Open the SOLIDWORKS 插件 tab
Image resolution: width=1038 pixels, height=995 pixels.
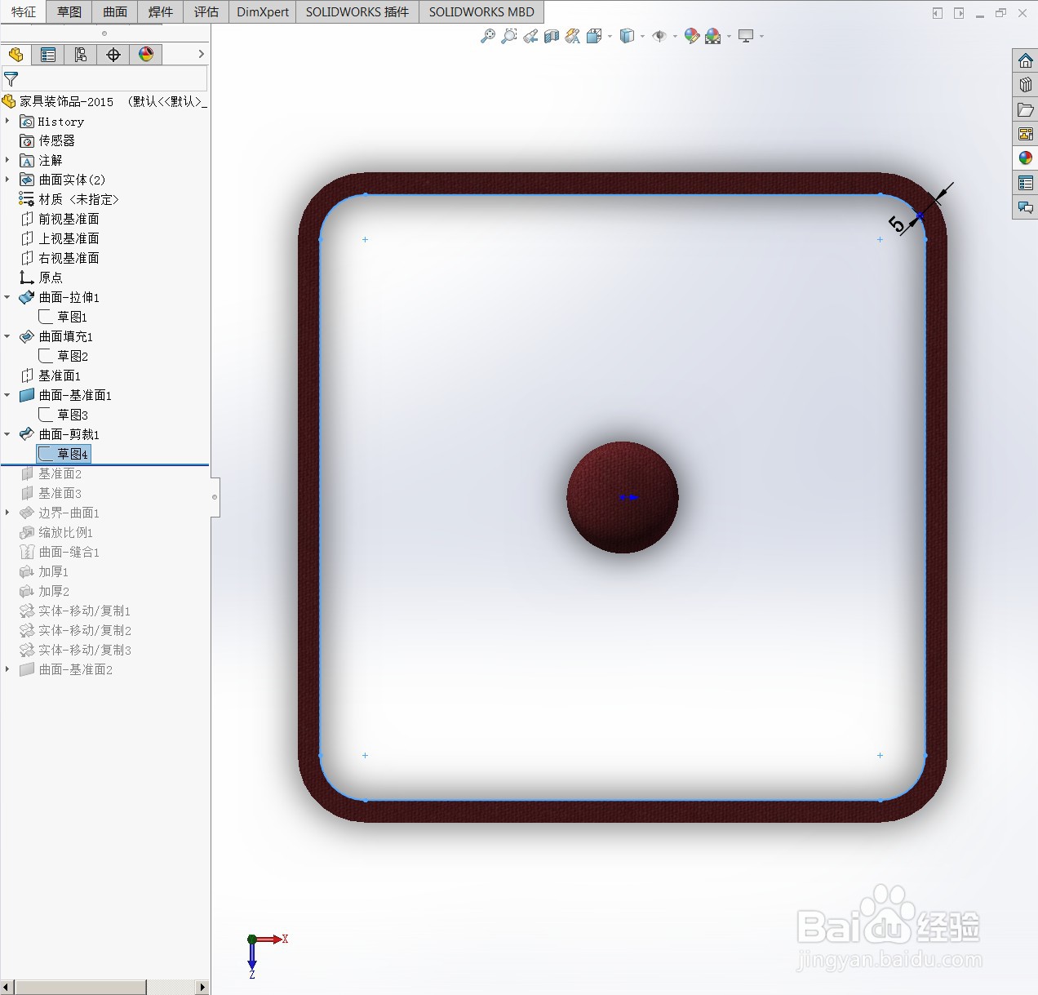pos(357,11)
